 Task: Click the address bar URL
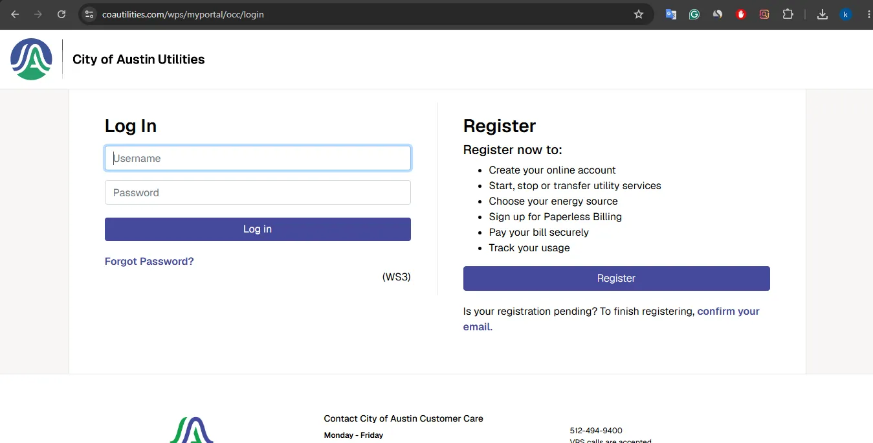coord(183,14)
